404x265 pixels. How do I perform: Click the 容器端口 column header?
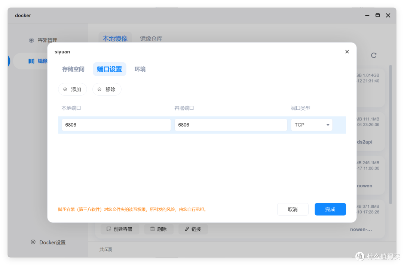(184, 108)
